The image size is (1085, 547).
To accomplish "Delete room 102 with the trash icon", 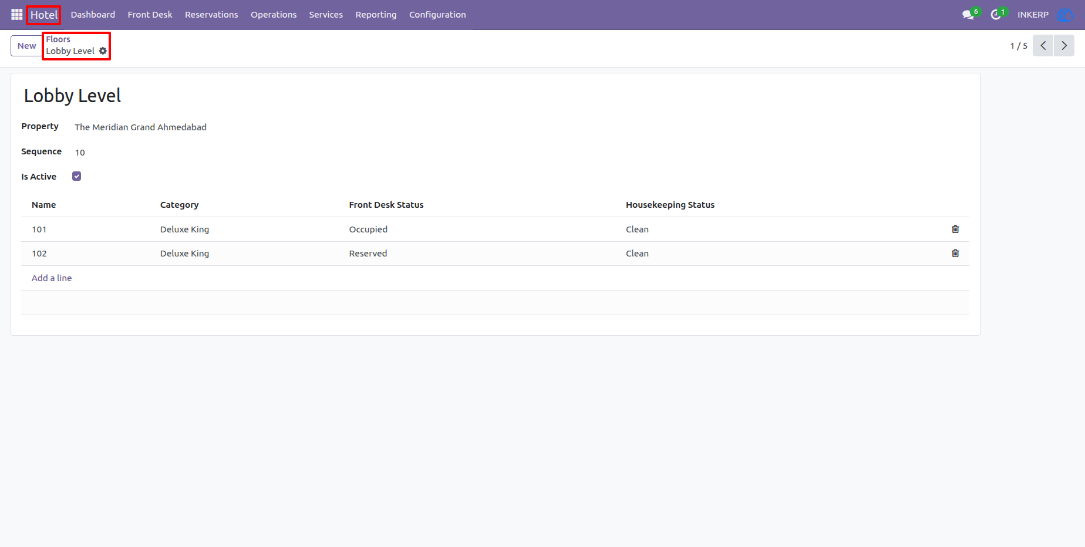I will pos(955,254).
